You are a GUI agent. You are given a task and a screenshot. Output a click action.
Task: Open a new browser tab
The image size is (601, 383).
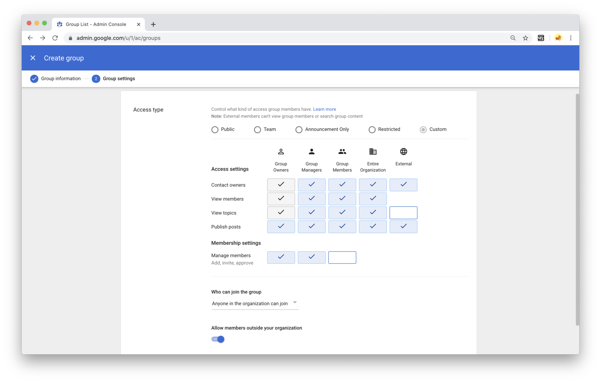pos(153,24)
